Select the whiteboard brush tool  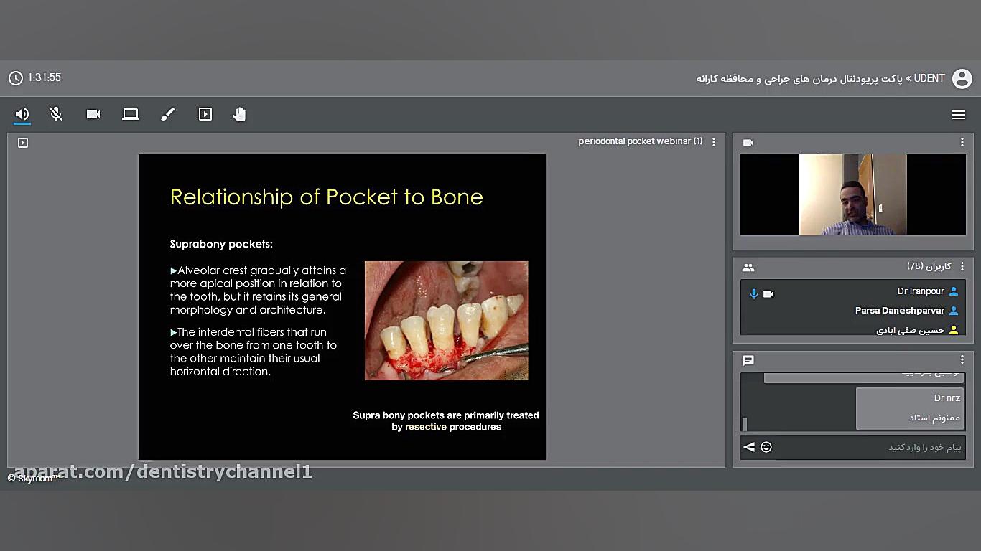click(168, 114)
